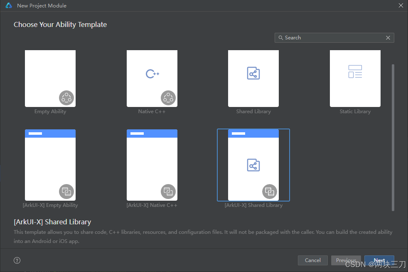Click the DevEco Studio logo in title bar
The height and width of the screenshot is (272, 408).
coord(9,5)
